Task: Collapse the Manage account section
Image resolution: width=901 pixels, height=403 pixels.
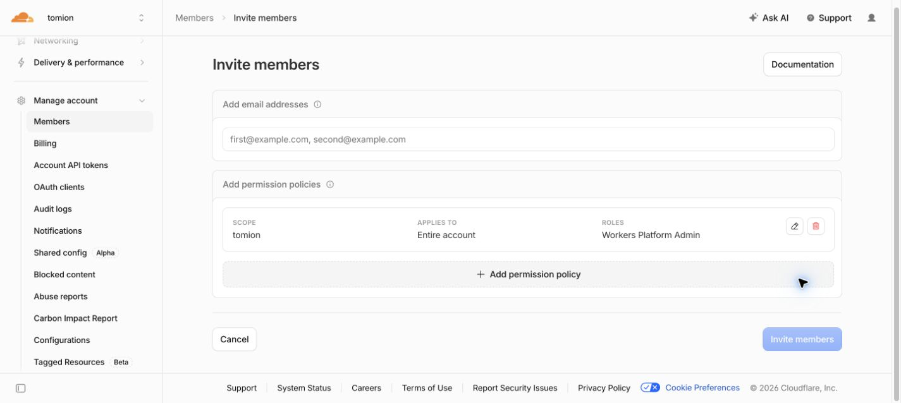Action: click(142, 100)
